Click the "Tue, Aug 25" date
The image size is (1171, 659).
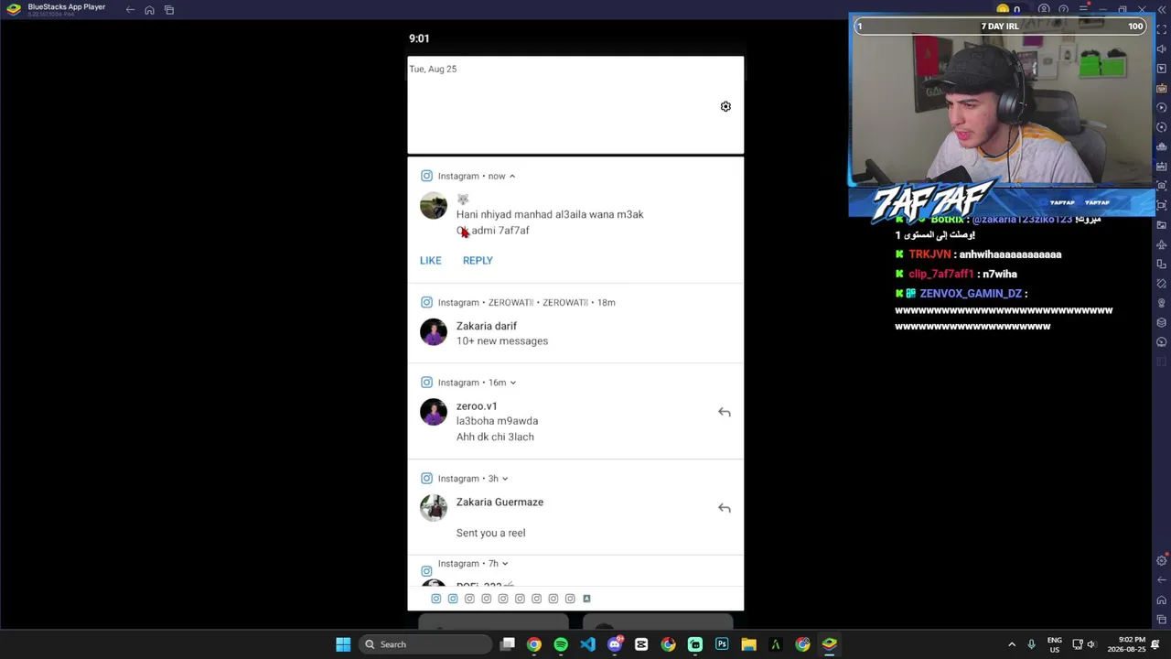pyautogui.click(x=433, y=69)
